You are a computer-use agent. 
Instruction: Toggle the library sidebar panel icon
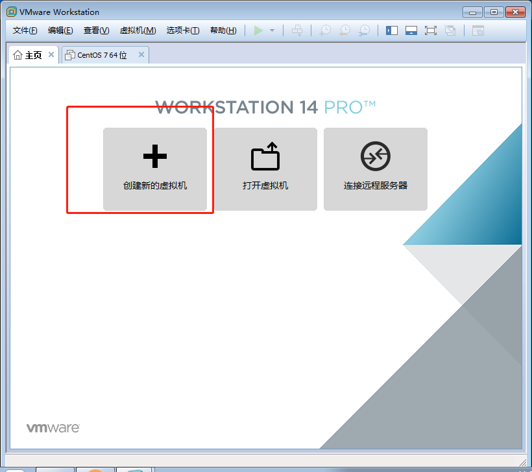[x=392, y=30]
